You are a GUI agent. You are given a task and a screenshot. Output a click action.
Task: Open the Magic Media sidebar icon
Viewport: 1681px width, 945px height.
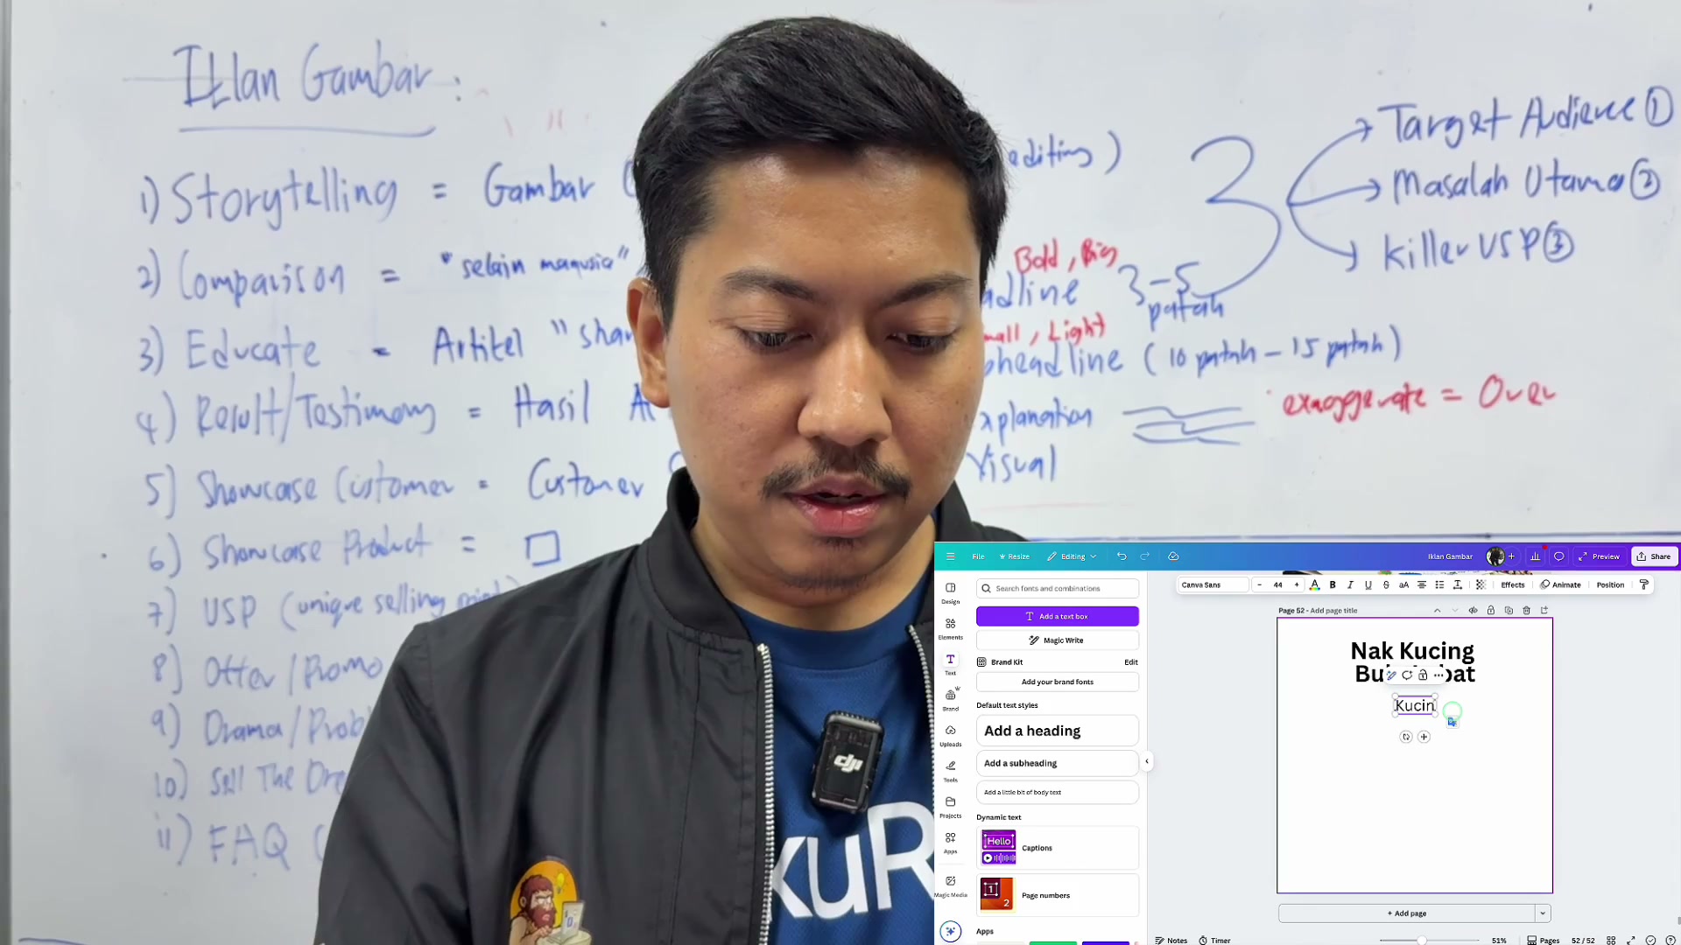[951, 885]
